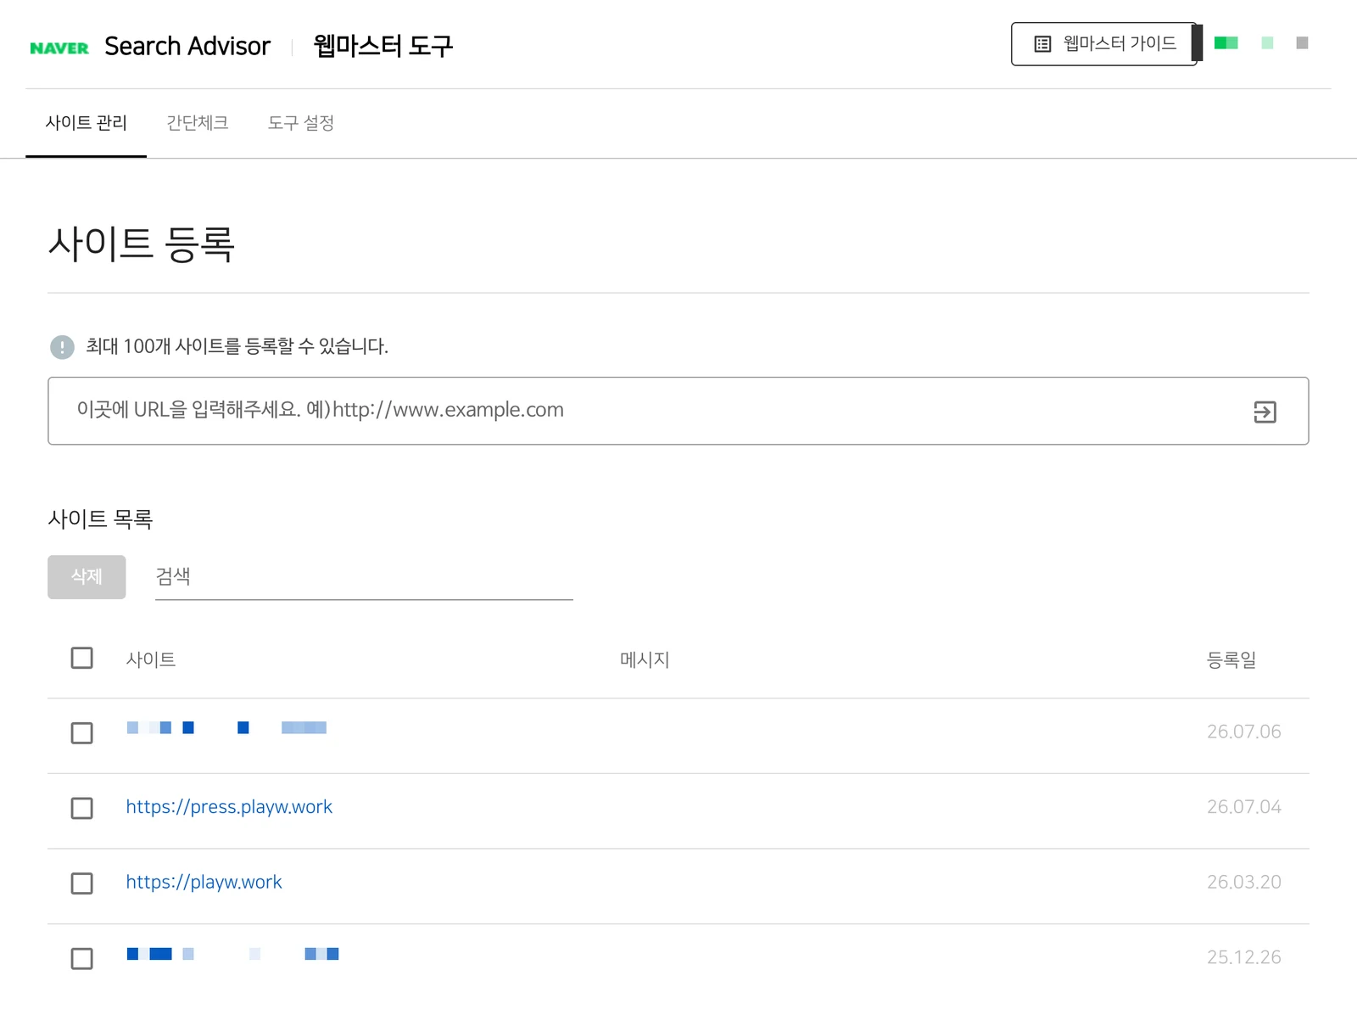Image resolution: width=1357 pixels, height=1015 pixels.
Task: Open the 웹마스터 가이드 button
Action: [x=1104, y=43]
